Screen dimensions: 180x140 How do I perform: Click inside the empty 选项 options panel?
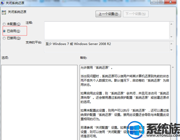pos(39,102)
